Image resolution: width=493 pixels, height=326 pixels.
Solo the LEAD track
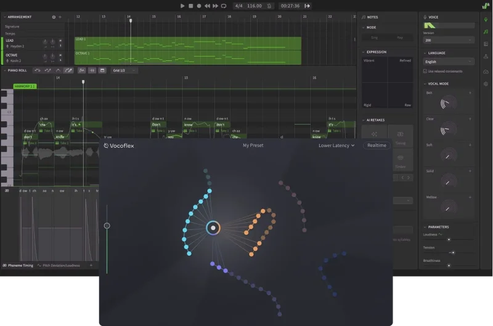click(60, 46)
